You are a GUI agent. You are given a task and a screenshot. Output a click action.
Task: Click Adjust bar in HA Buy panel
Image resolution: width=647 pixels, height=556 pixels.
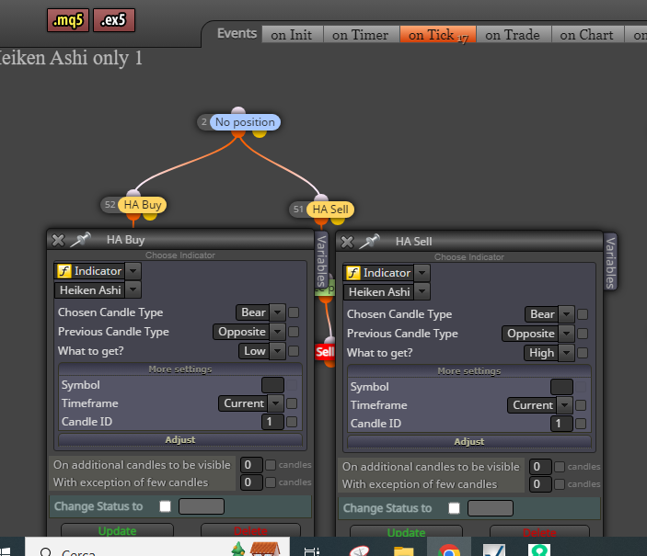[x=180, y=440]
